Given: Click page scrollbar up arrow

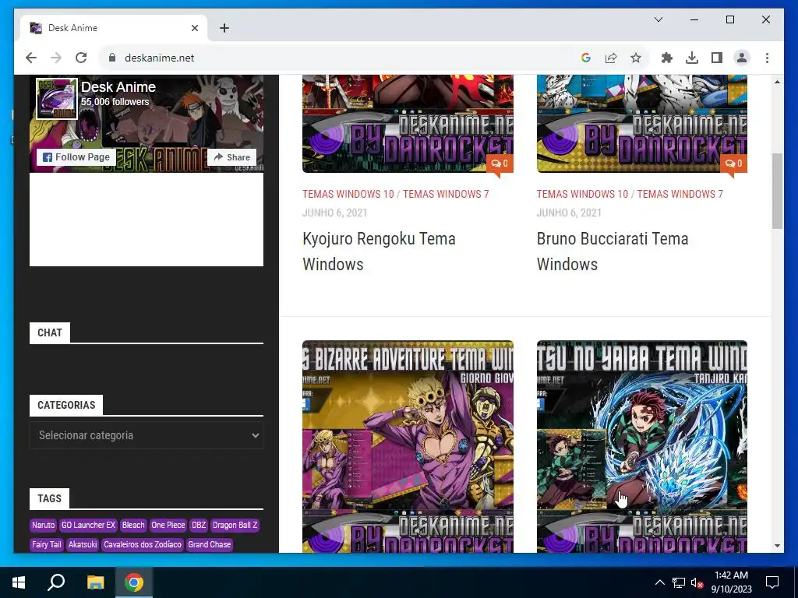Looking at the screenshot, I should pyautogui.click(x=777, y=81).
